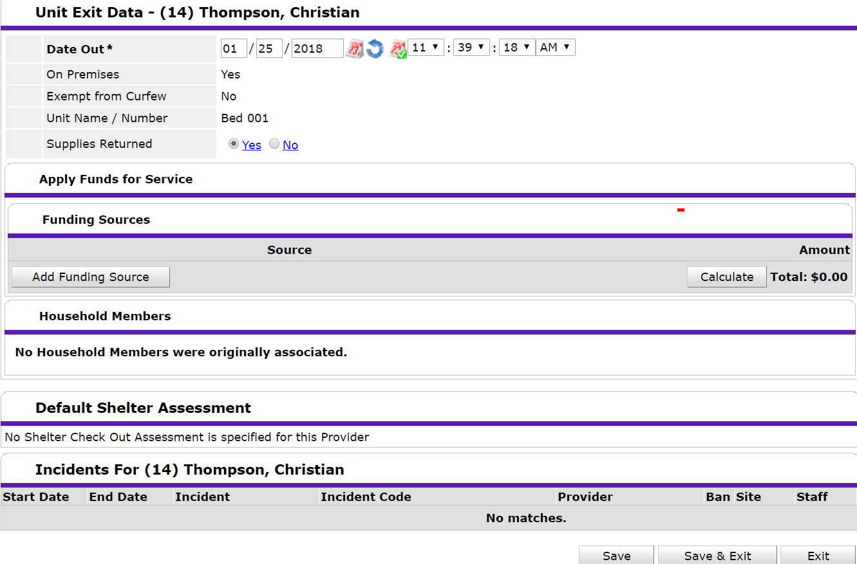Viewport: 857px width, 564px height.
Task: Click the year field showing 2018
Action: point(317,49)
